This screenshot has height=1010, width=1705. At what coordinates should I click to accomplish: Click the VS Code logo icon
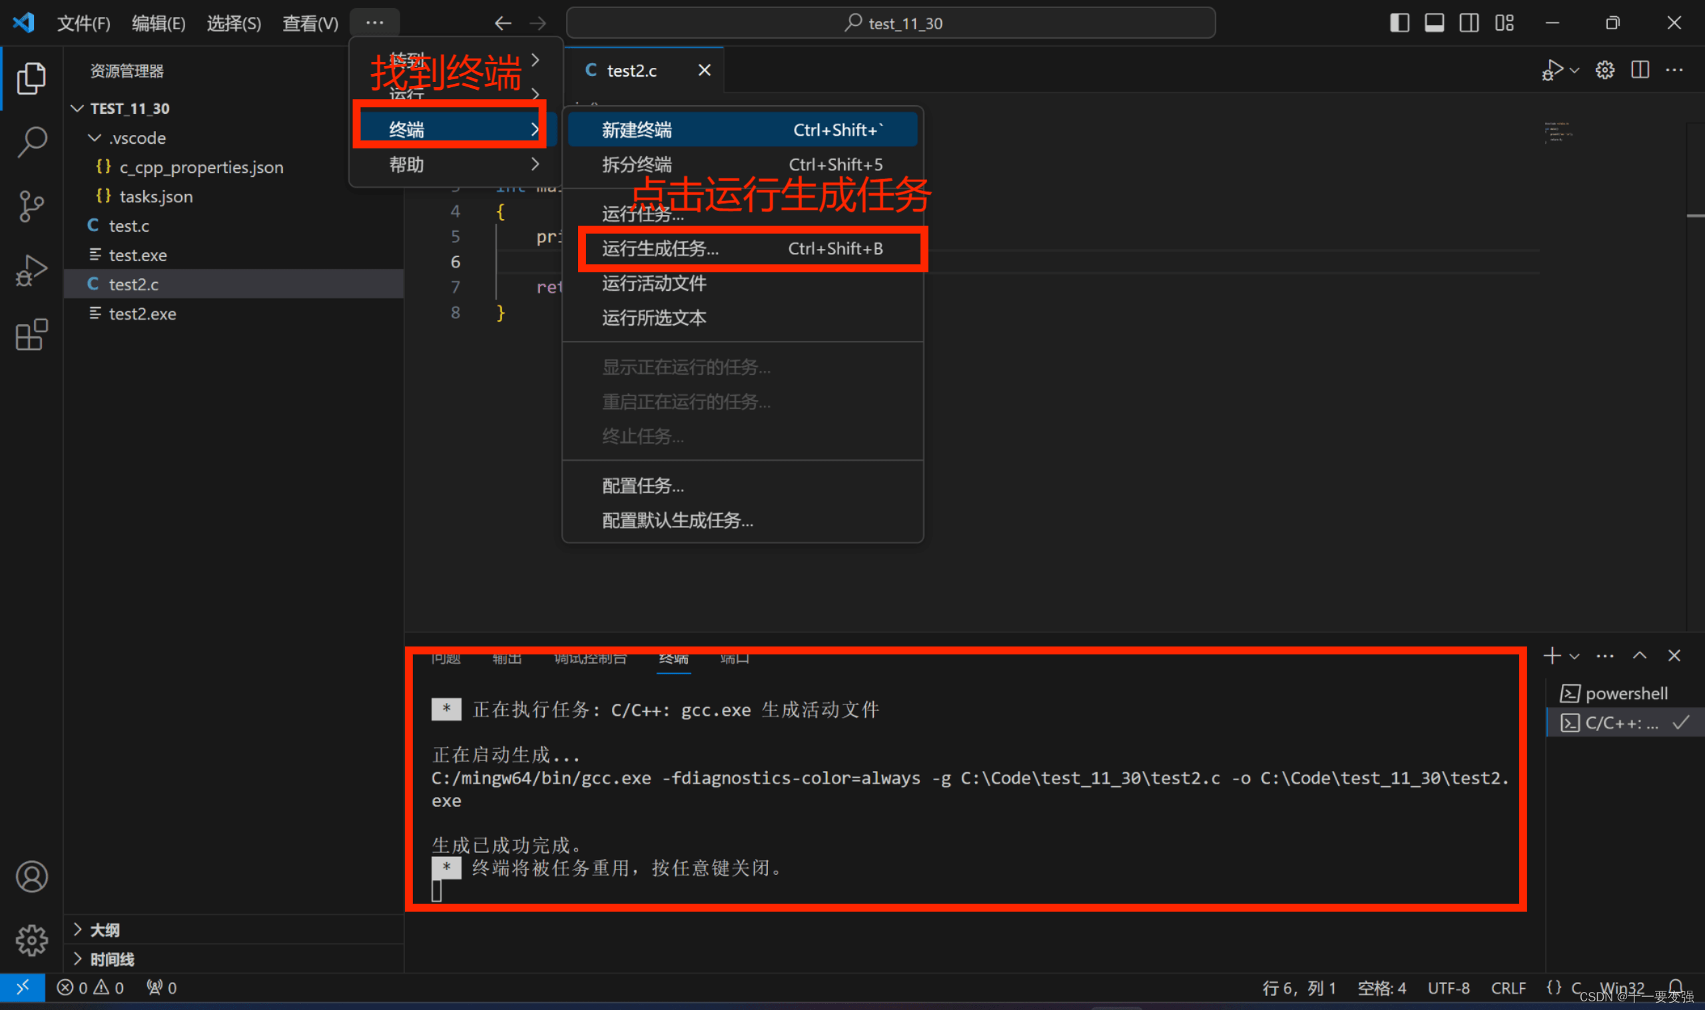24,23
